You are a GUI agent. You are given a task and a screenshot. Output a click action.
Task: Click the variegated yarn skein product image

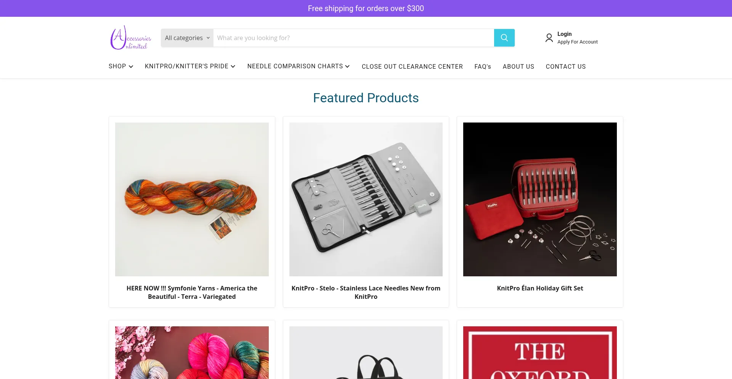point(192,199)
